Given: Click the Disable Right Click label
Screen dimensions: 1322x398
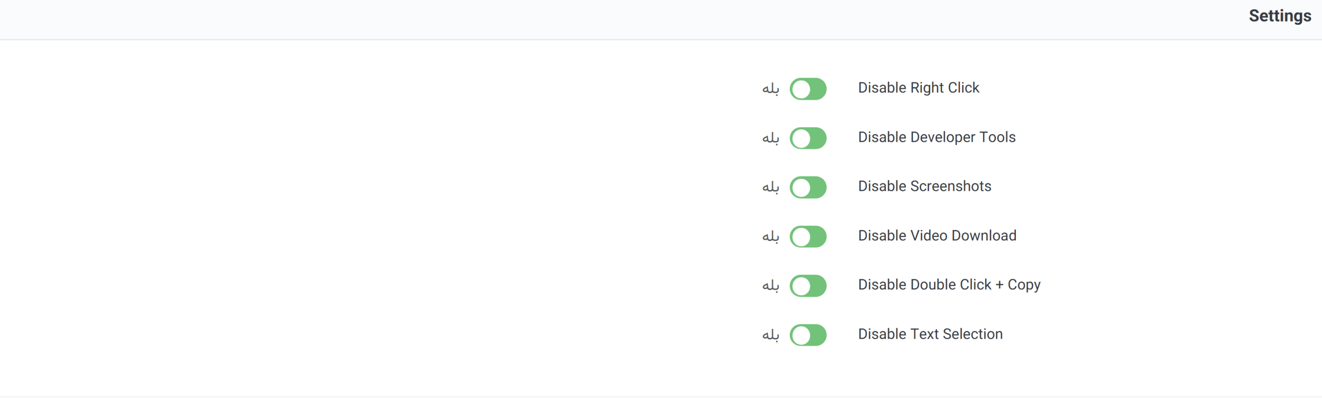Looking at the screenshot, I should [x=918, y=88].
